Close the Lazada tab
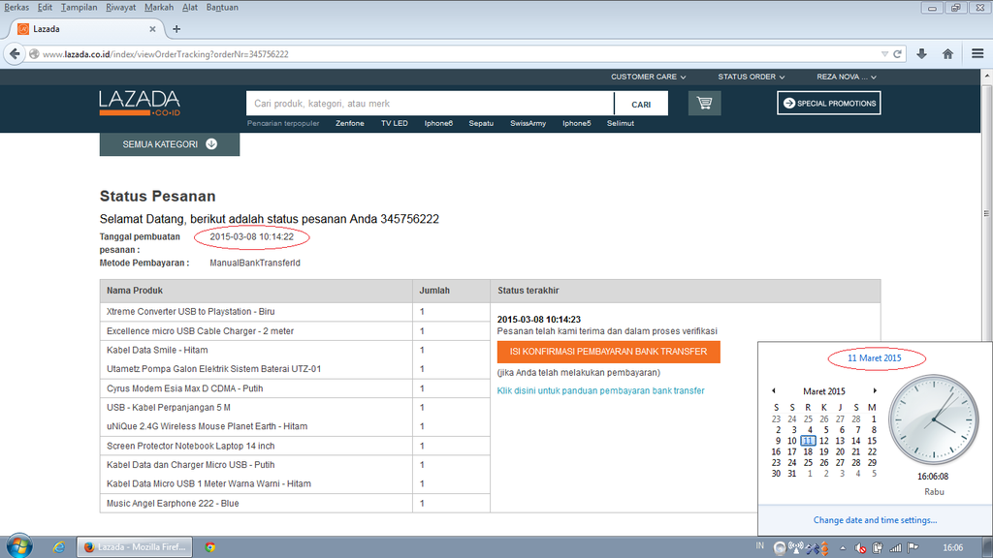The width and height of the screenshot is (993, 558). point(152,29)
